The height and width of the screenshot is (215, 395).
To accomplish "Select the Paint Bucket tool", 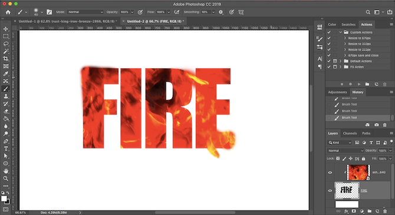I will pos(6,119).
